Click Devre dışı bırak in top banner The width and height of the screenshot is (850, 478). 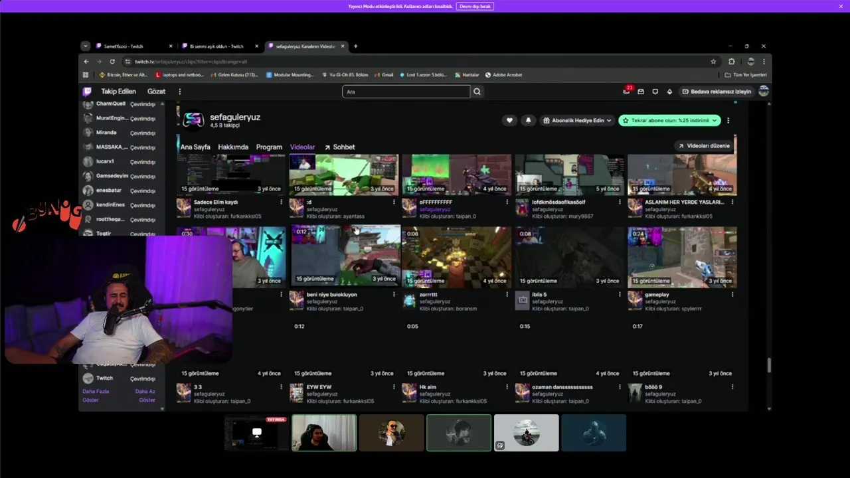475,6
